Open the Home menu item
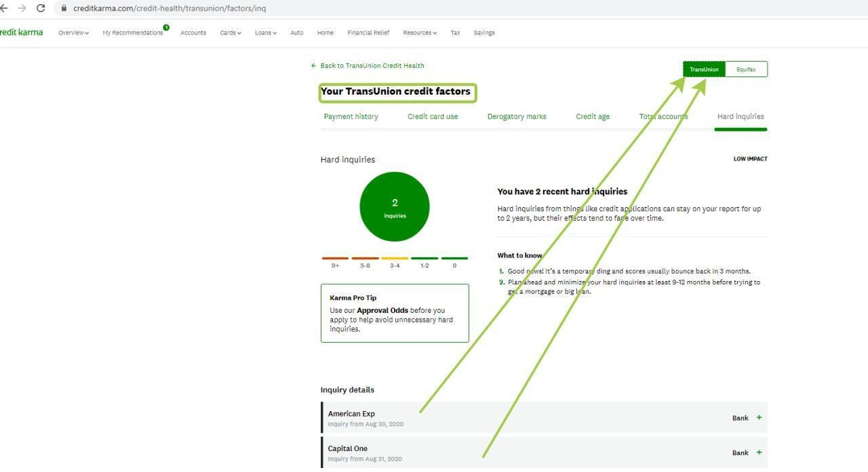 [x=325, y=33]
